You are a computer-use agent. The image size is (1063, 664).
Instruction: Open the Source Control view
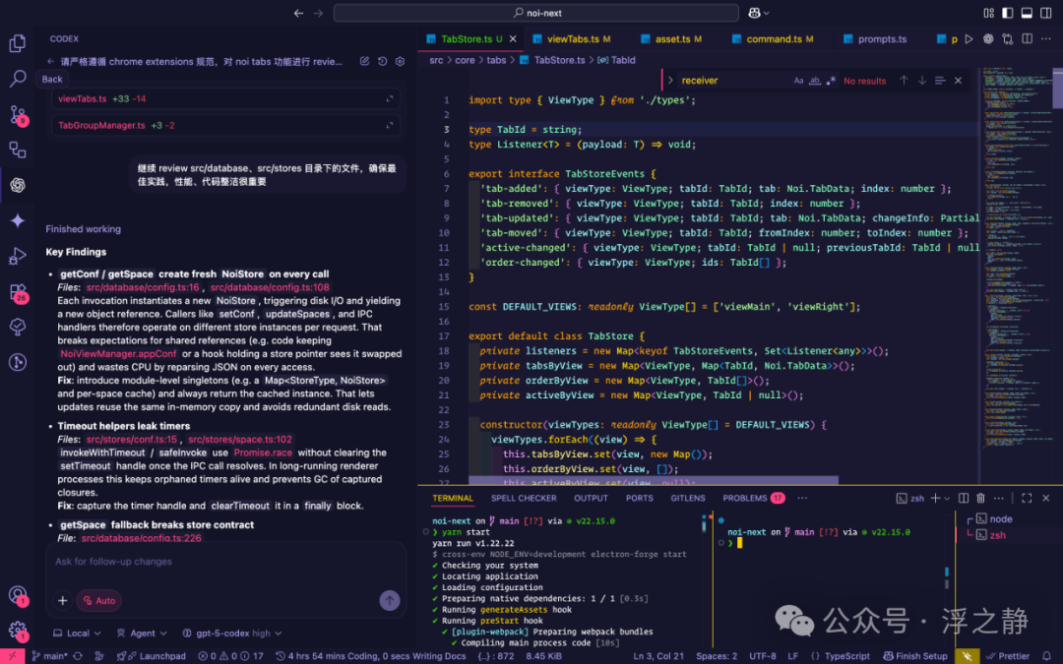pyautogui.click(x=18, y=114)
